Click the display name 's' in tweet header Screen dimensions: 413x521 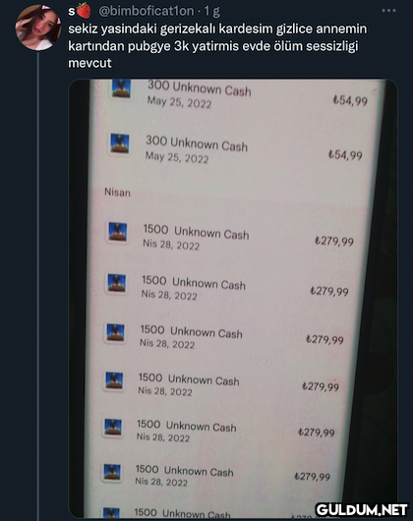72,12
